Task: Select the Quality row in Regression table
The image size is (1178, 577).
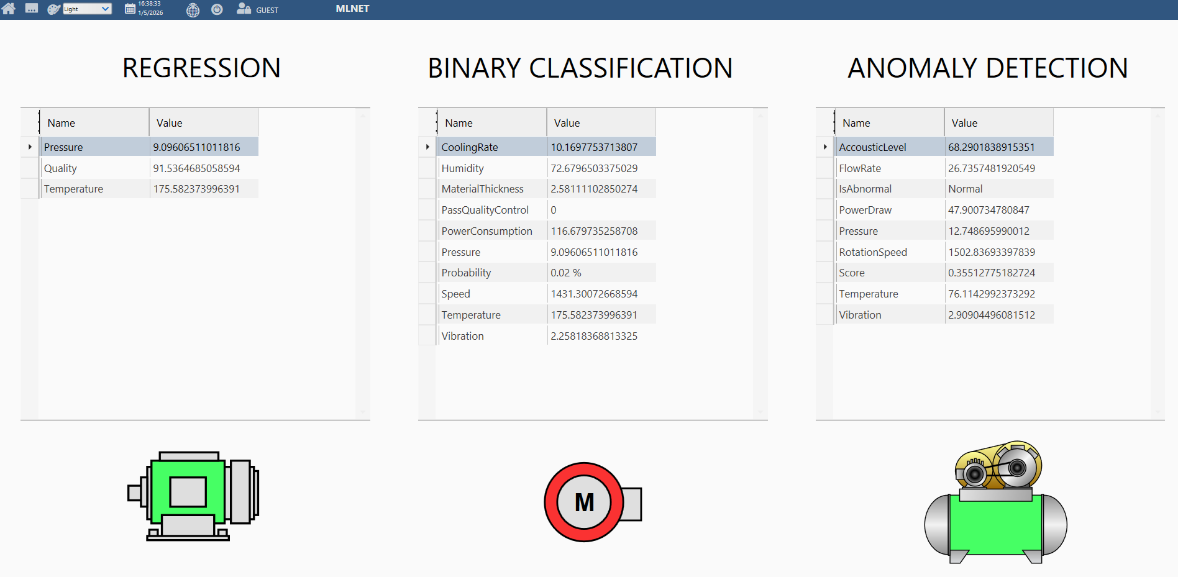Action: (x=94, y=168)
